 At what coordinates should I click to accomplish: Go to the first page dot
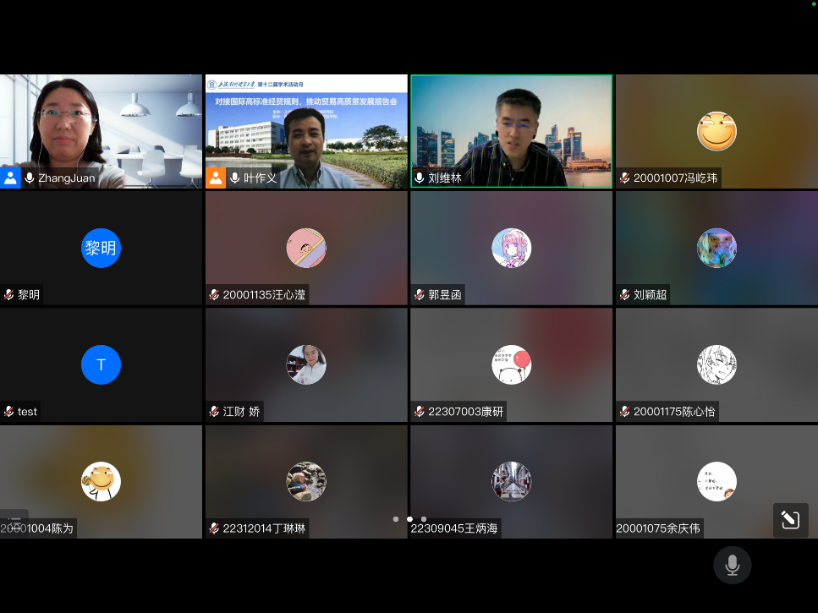(x=396, y=519)
